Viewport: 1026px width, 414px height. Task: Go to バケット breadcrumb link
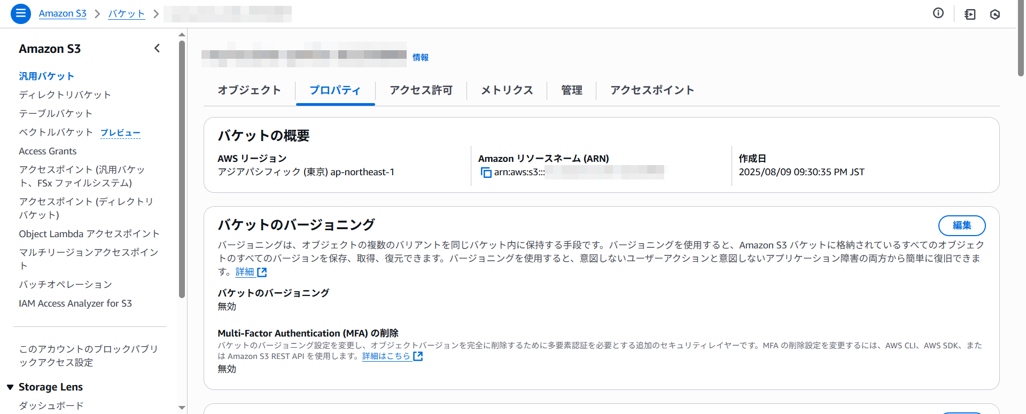(126, 14)
